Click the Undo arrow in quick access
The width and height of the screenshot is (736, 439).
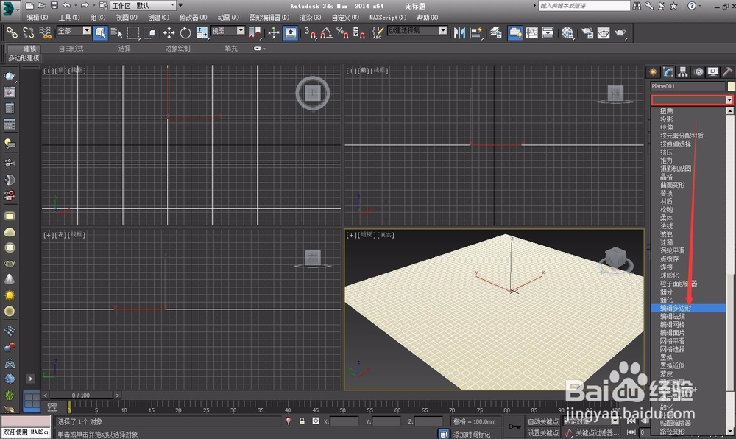(66, 6)
